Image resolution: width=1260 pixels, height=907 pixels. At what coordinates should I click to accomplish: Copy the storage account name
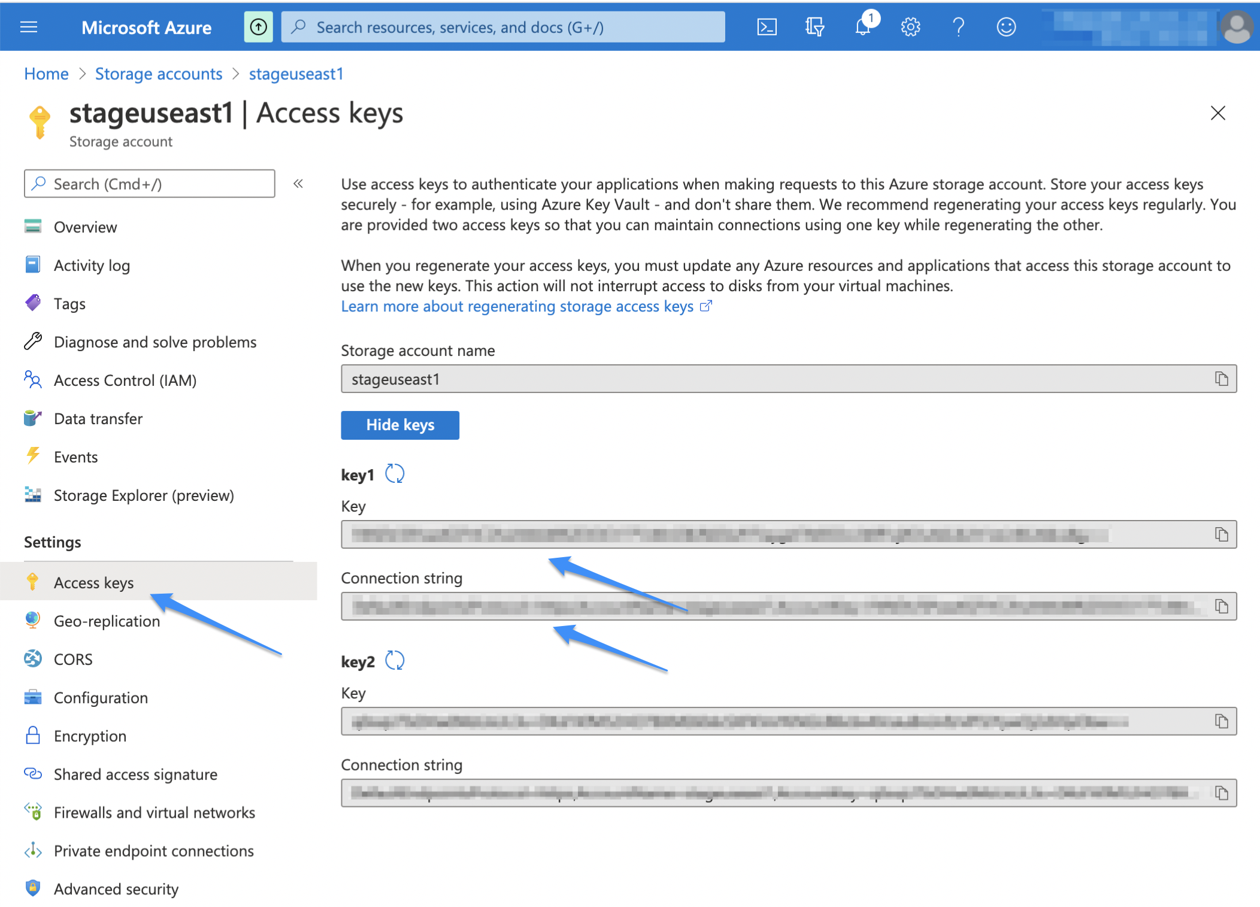click(1221, 379)
